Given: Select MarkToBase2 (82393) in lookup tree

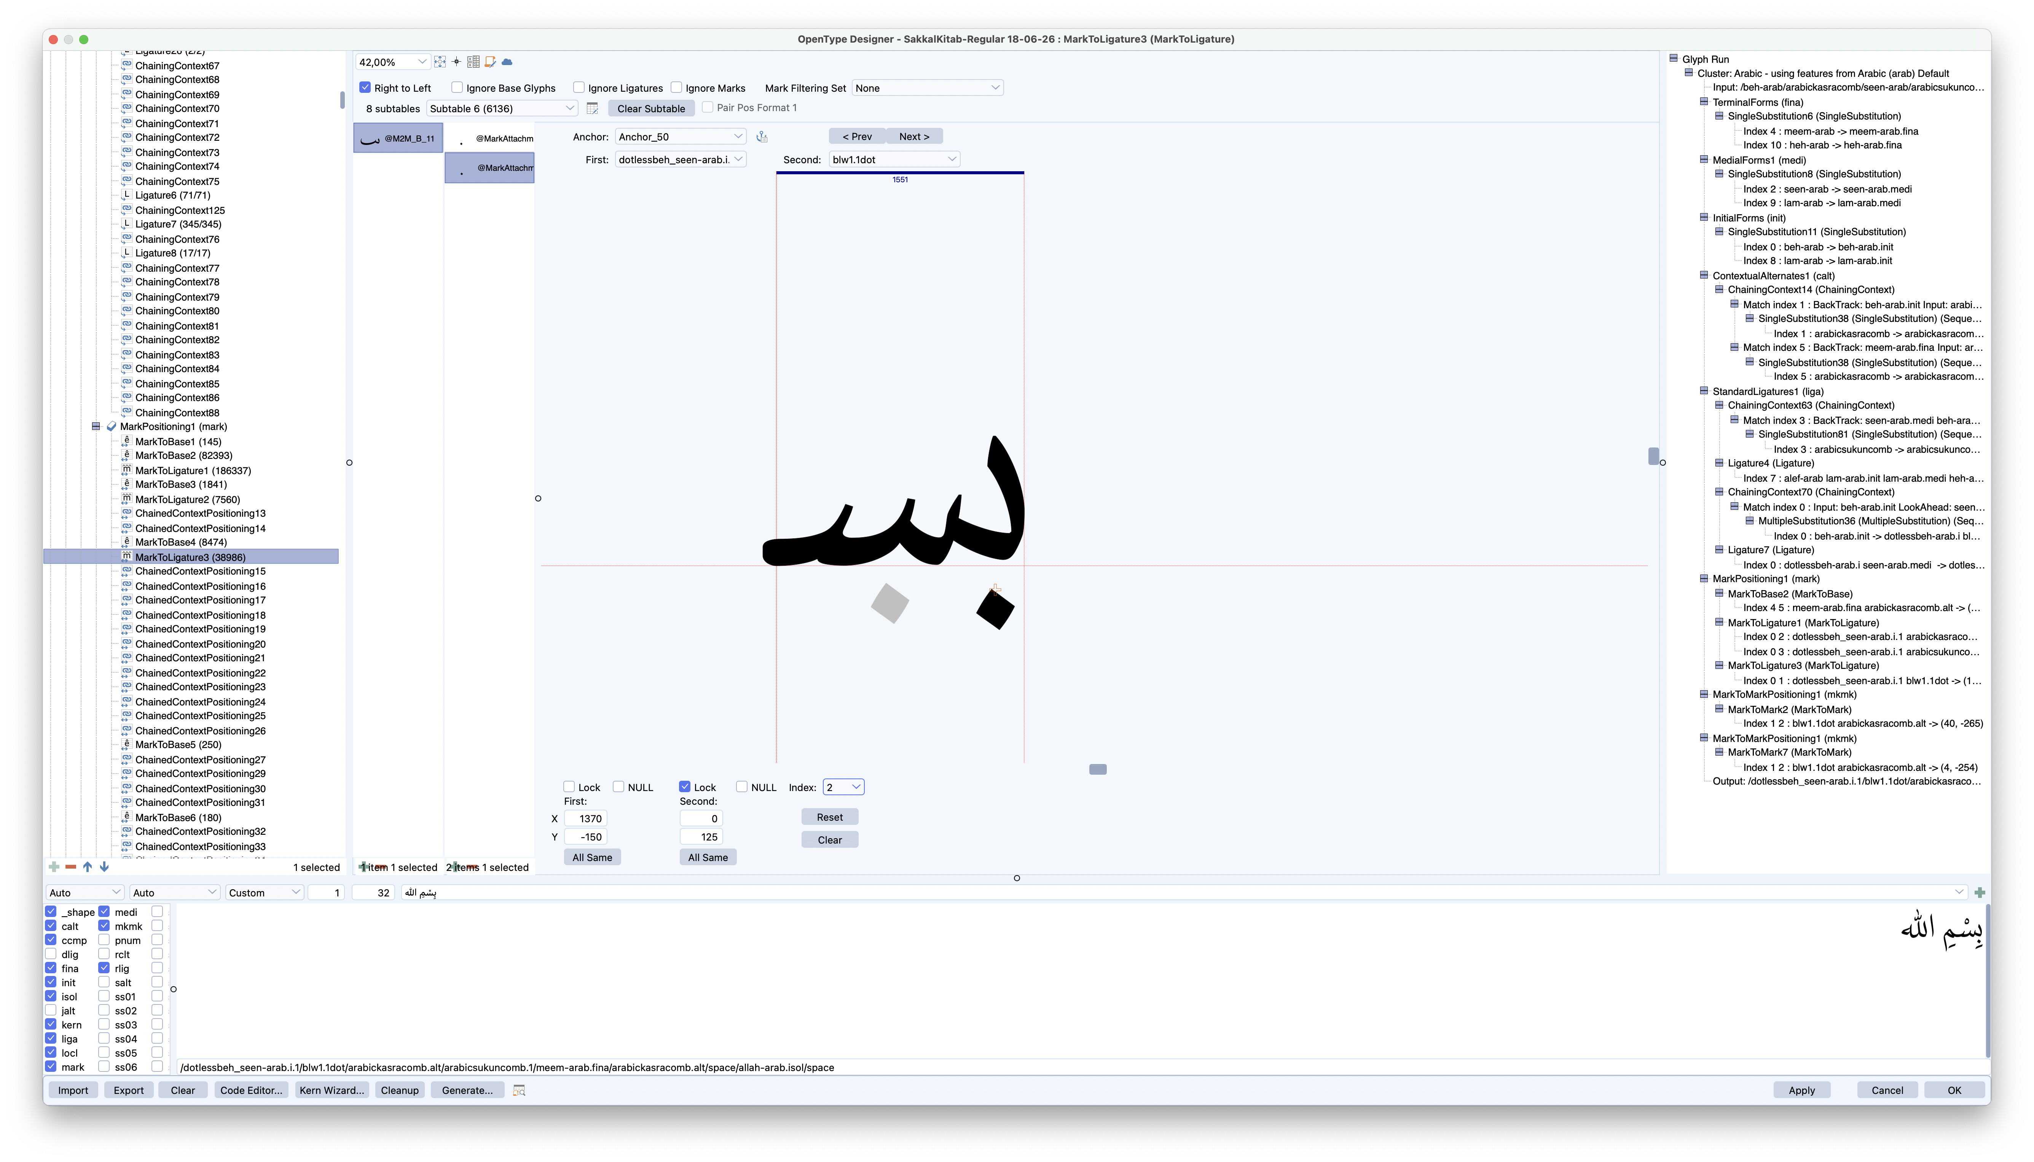Looking at the screenshot, I should point(183,456).
